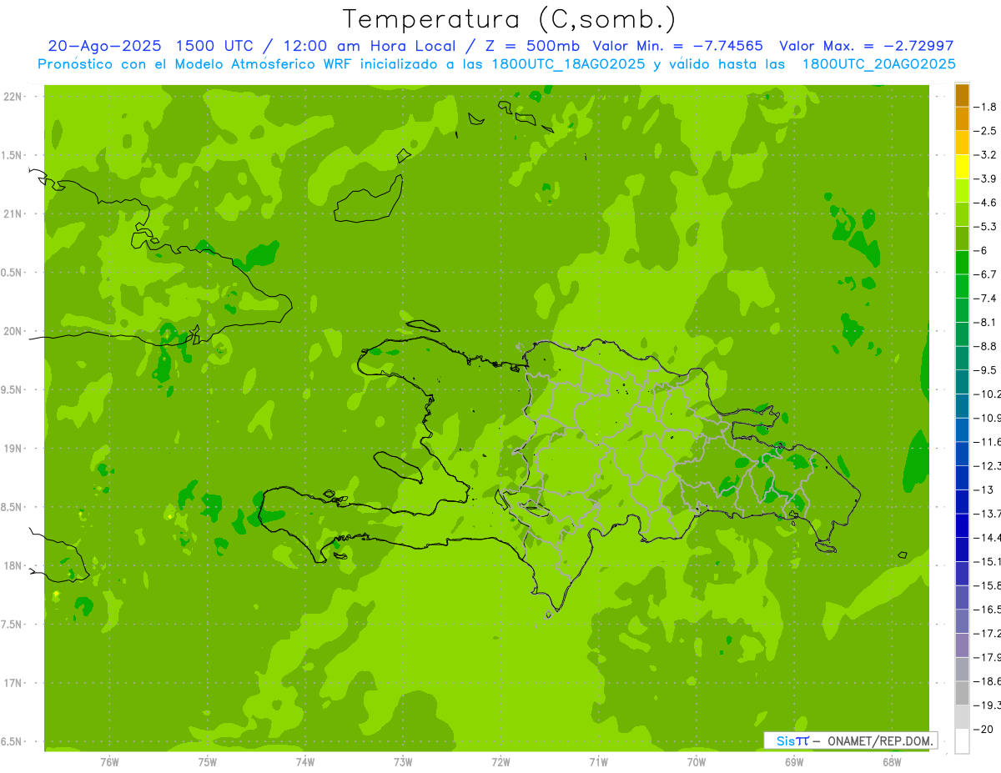Click the "76W" longitude label

(109, 761)
